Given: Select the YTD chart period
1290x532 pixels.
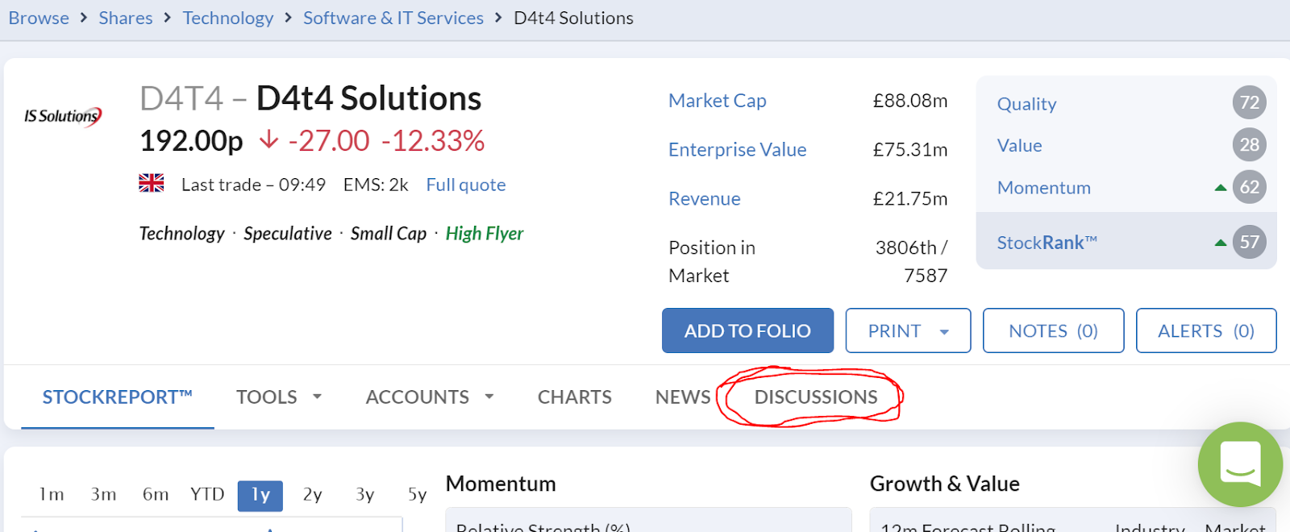Looking at the screenshot, I should click(x=207, y=494).
